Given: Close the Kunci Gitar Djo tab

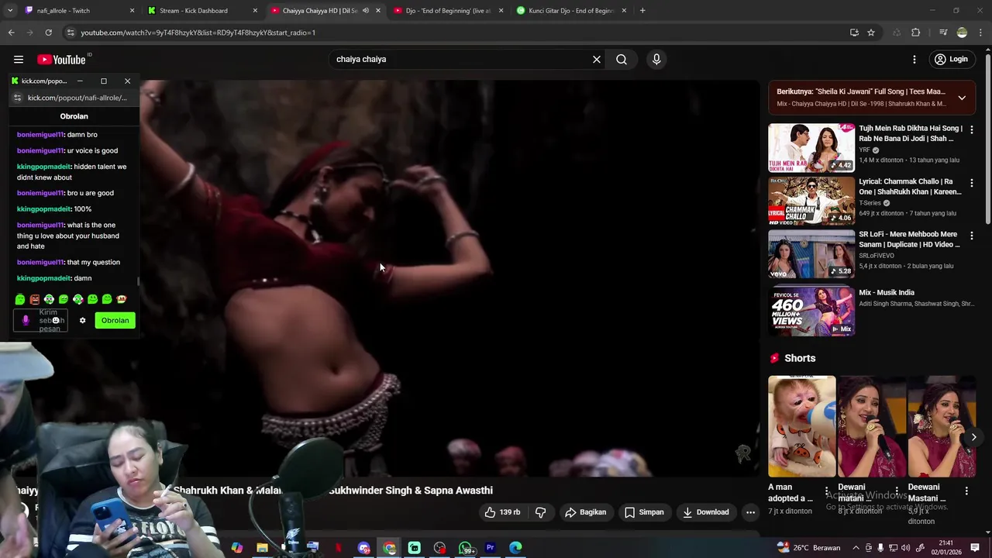Looking at the screenshot, I should tap(624, 11).
